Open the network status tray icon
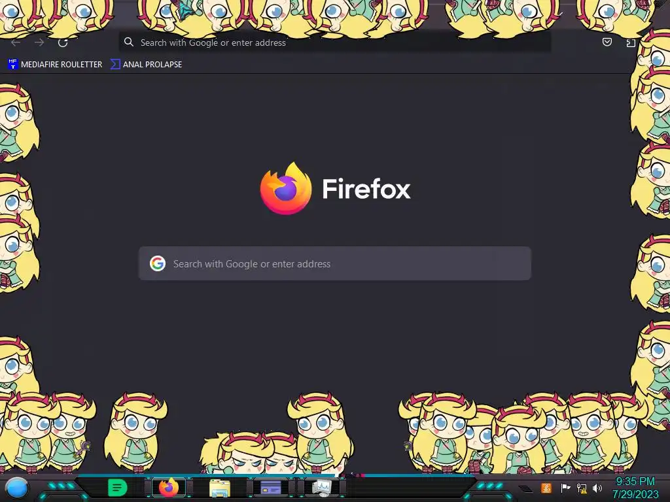 click(582, 488)
